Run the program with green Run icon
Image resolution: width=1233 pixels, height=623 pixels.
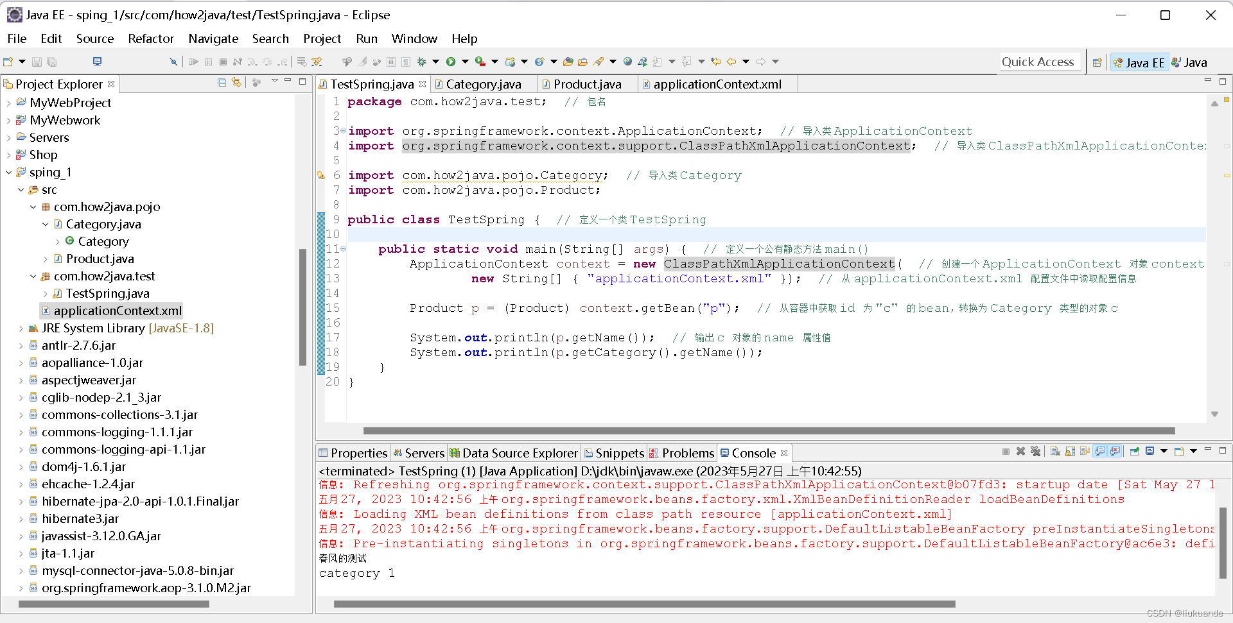[451, 62]
